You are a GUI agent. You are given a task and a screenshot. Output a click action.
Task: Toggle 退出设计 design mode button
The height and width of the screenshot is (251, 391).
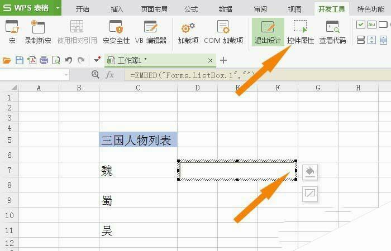268,32
